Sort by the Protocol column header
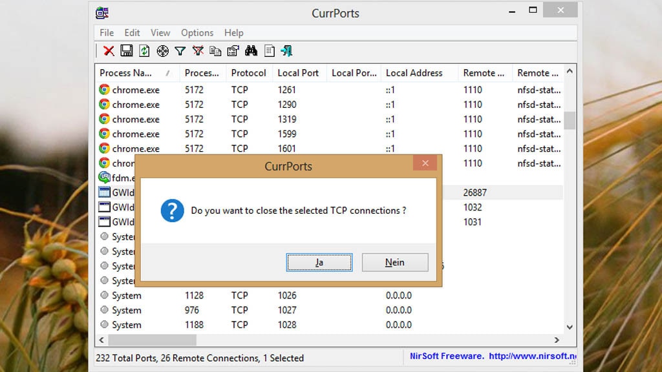 (x=249, y=73)
